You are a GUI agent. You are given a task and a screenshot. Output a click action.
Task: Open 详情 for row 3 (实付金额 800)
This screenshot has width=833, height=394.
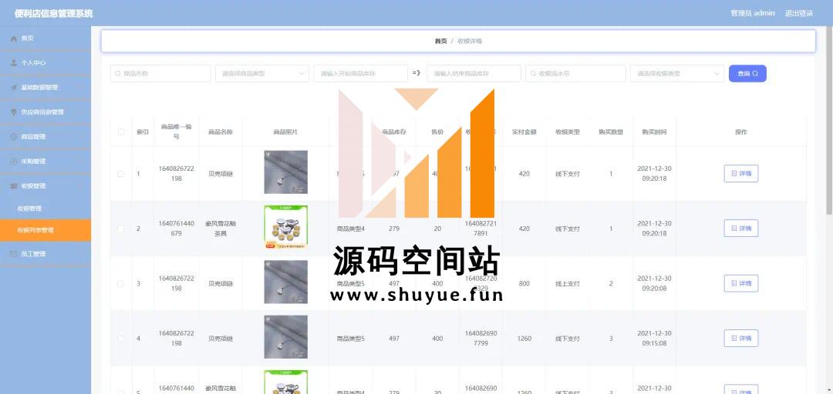(x=740, y=284)
